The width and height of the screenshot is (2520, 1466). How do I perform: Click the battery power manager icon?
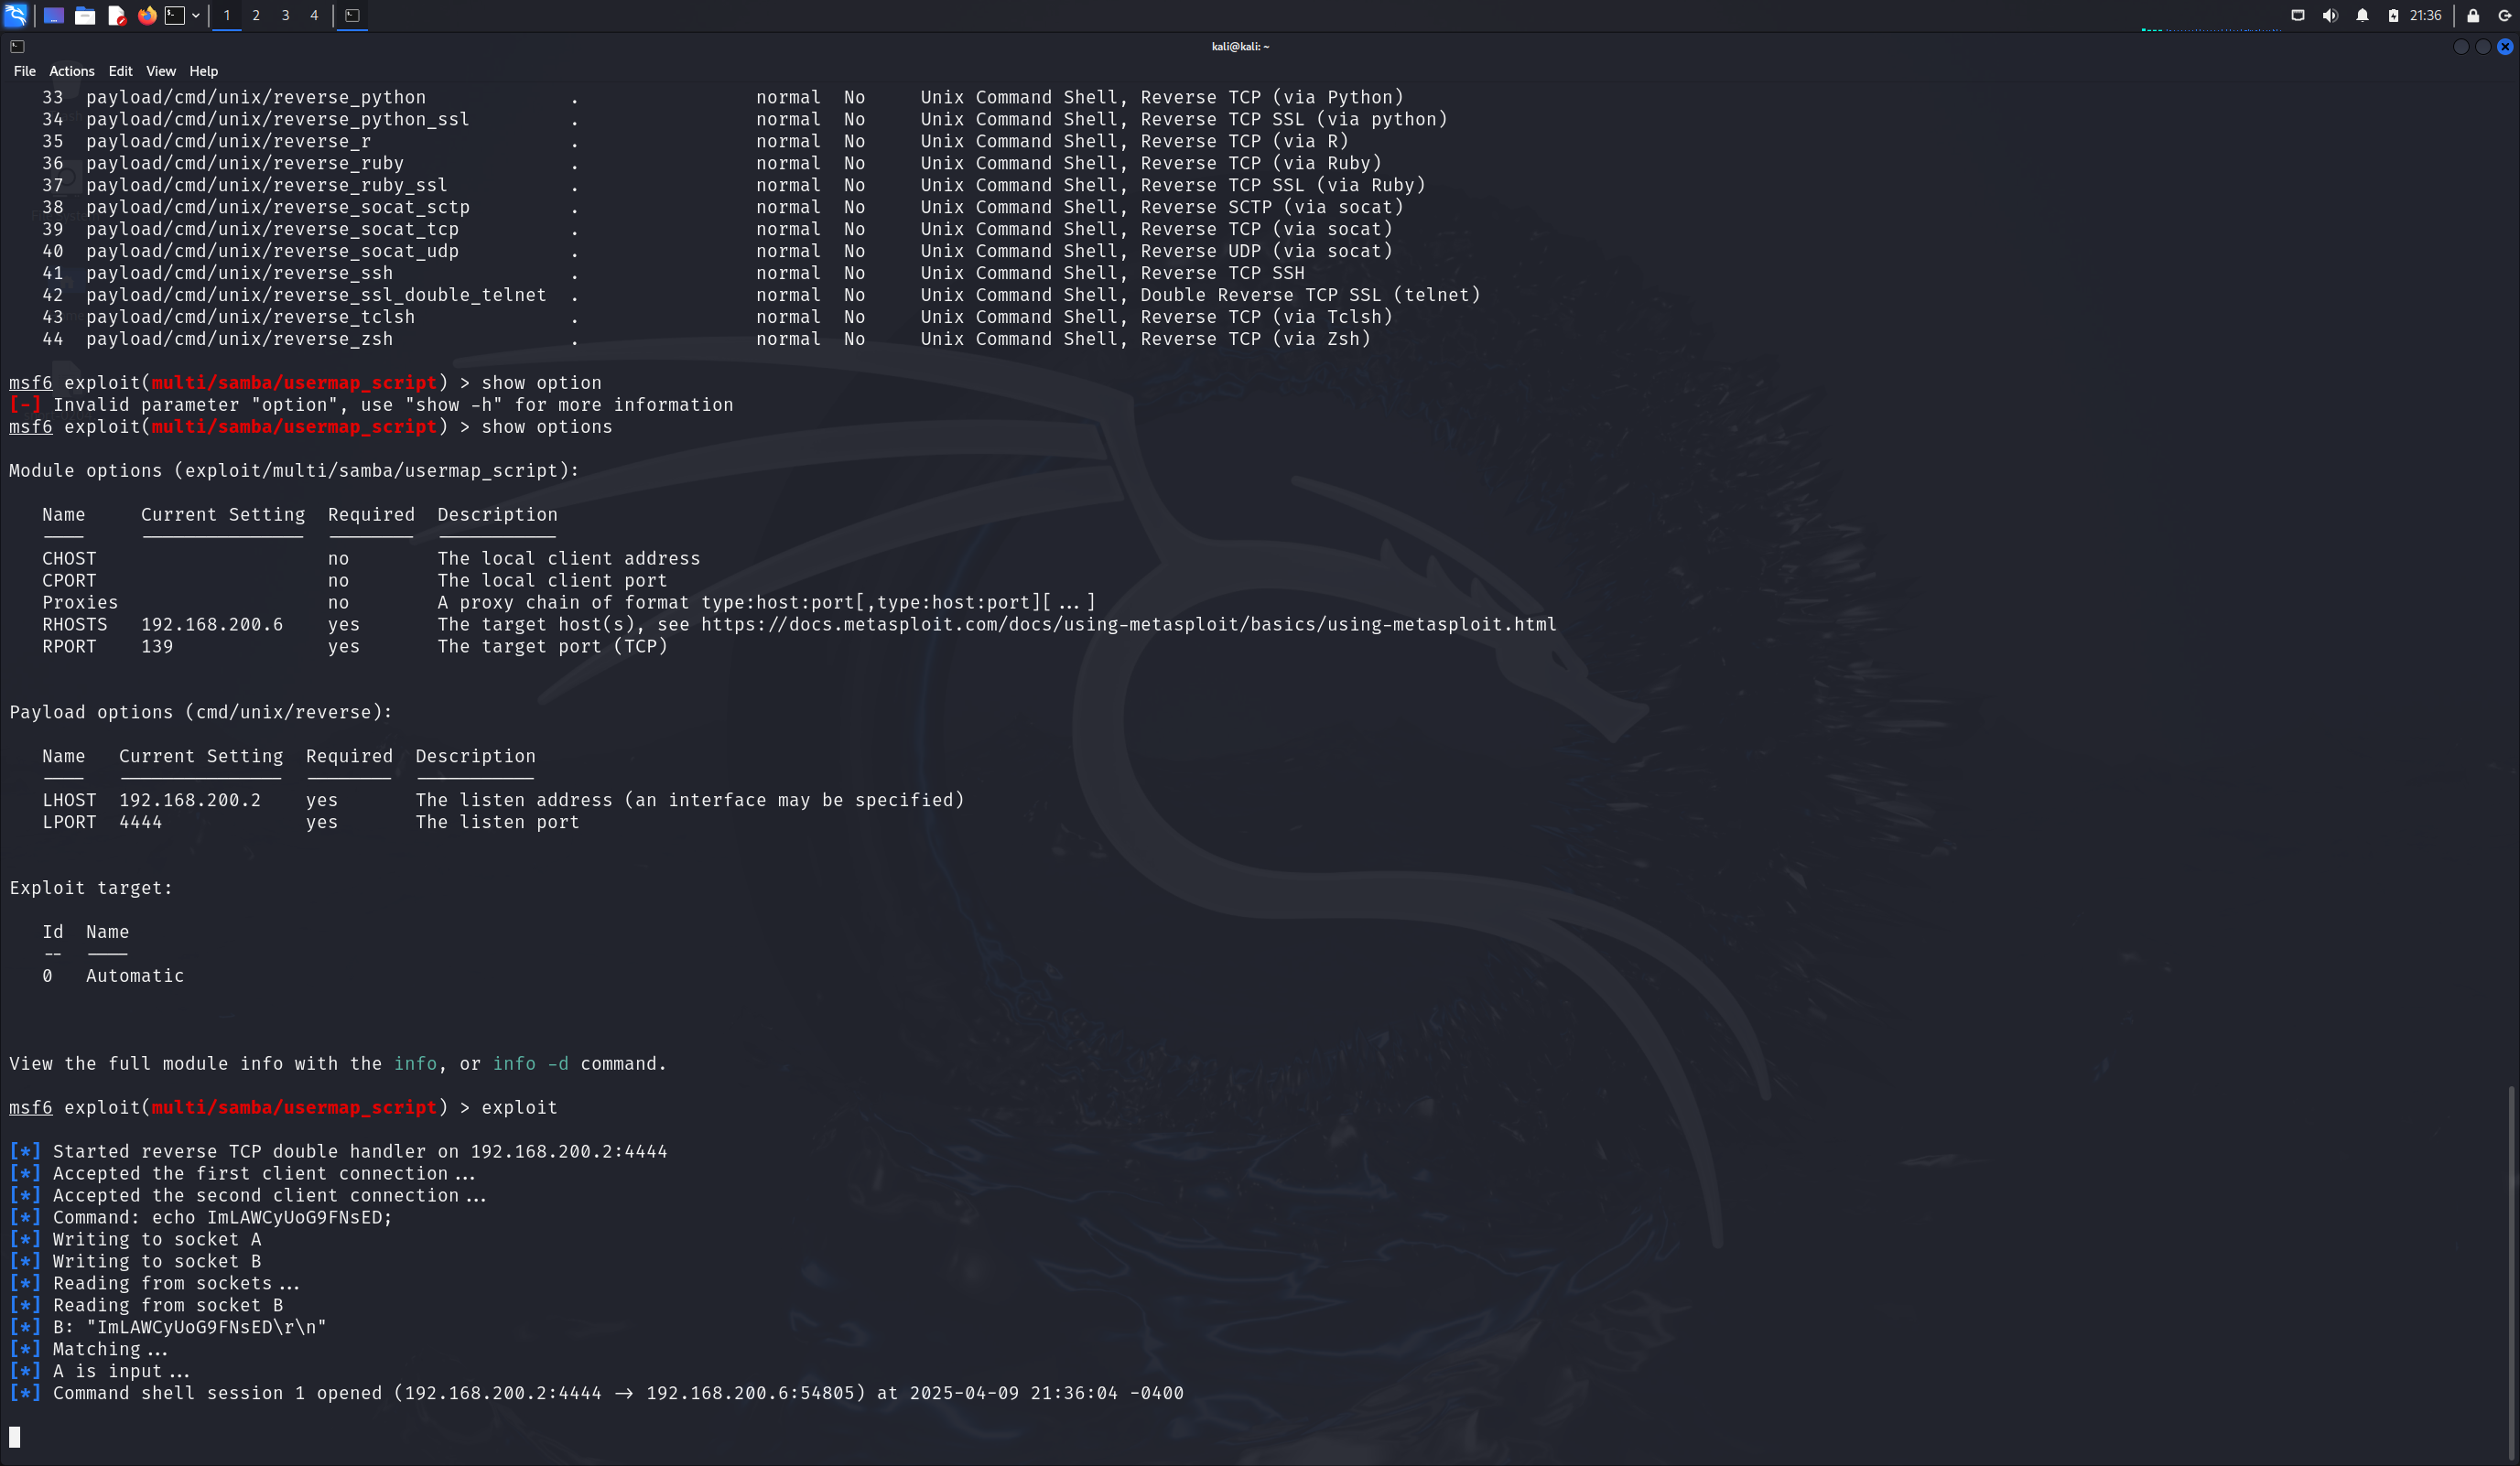pyautogui.click(x=2393, y=15)
